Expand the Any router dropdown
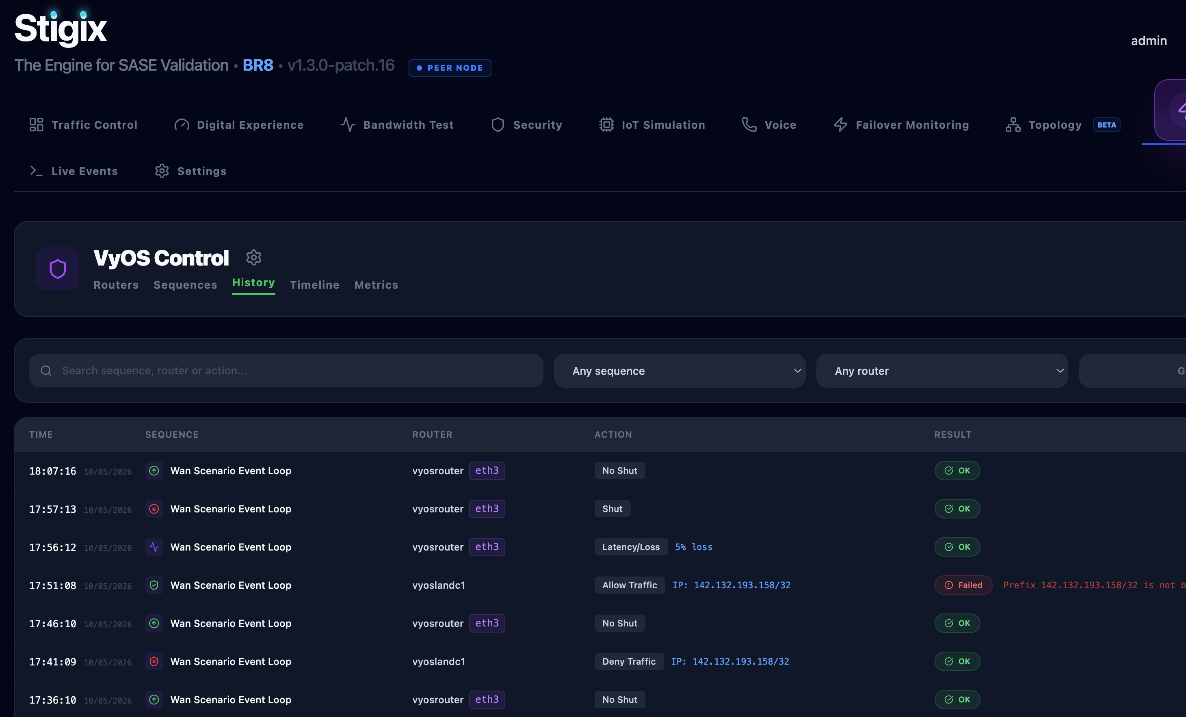This screenshot has height=717, width=1186. click(942, 371)
